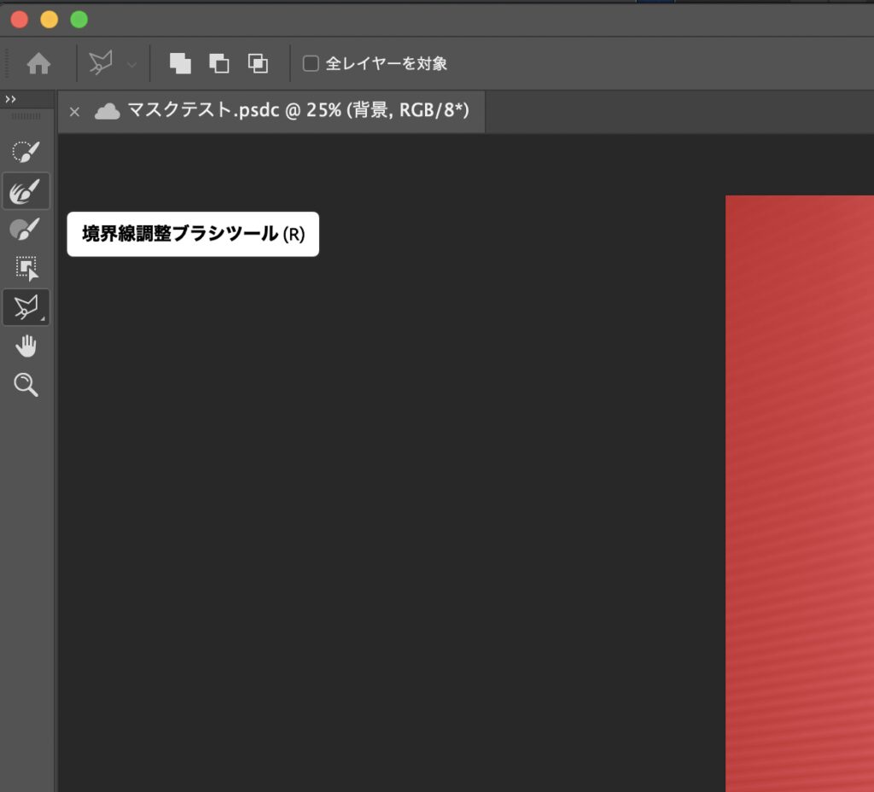Select the Quick Selection tool
The width and height of the screenshot is (874, 792).
pyautogui.click(x=26, y=153)
